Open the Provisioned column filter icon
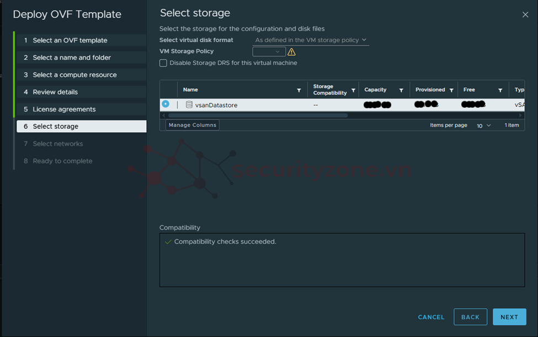538x337 pixels. 451,91
